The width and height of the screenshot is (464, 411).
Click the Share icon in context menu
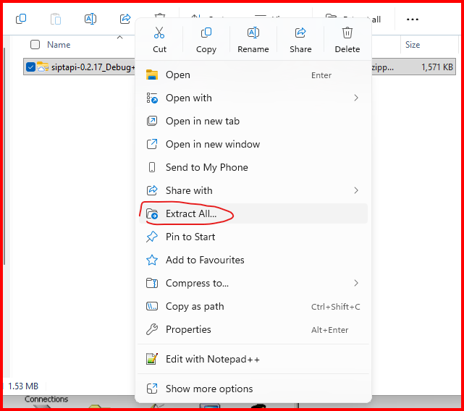300,33
